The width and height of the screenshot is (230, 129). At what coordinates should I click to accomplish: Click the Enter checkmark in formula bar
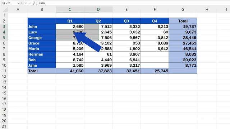[29, 3]
